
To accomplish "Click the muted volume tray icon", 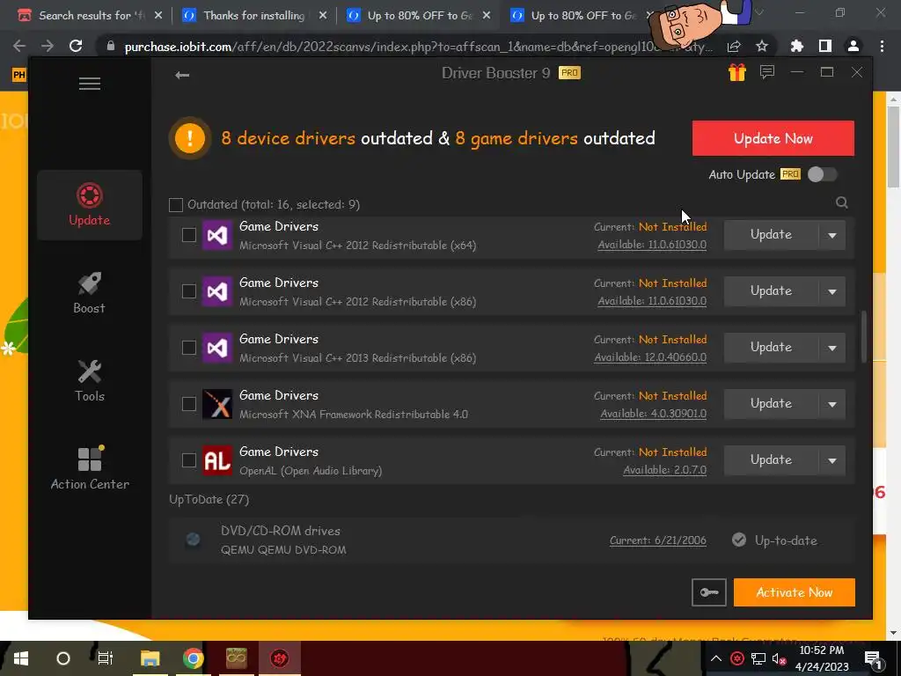I will pos(780,658).
